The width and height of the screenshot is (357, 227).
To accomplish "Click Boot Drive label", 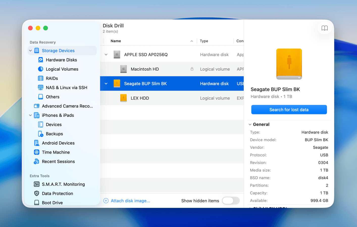I will (52, 203).
